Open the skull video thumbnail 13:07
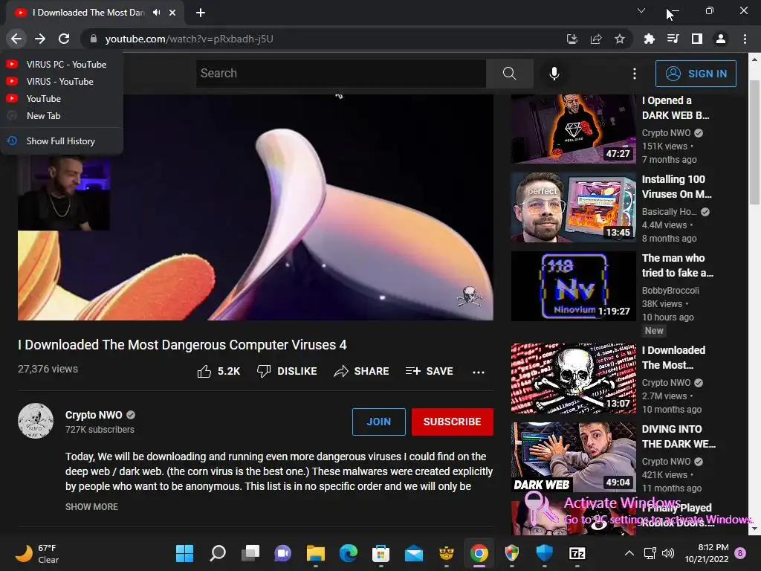Image resolution: width=761 pixels, height=571 pixels. coord(573,378)
